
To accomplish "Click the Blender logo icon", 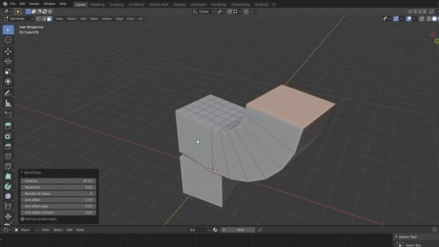I will coord(5,4).
